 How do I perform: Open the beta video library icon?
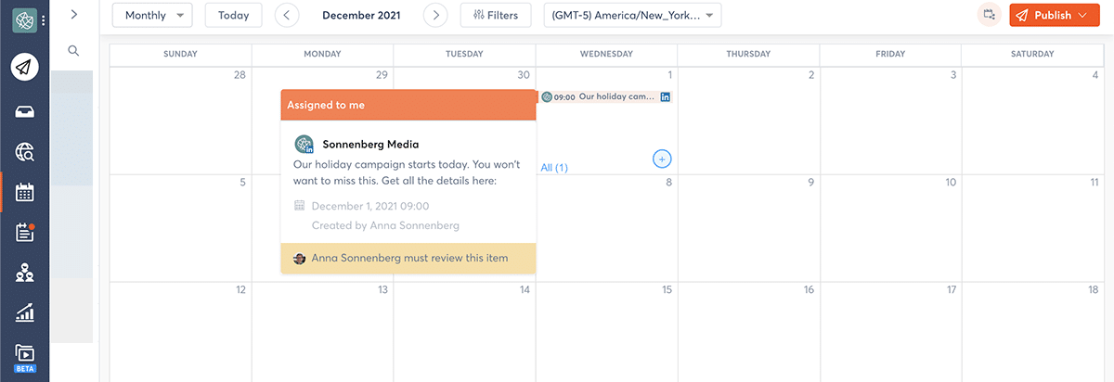[24, 356]
